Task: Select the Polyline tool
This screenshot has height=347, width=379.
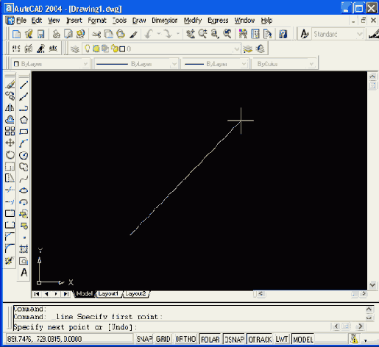Action: pyautogui.click(x=24, y=108)
